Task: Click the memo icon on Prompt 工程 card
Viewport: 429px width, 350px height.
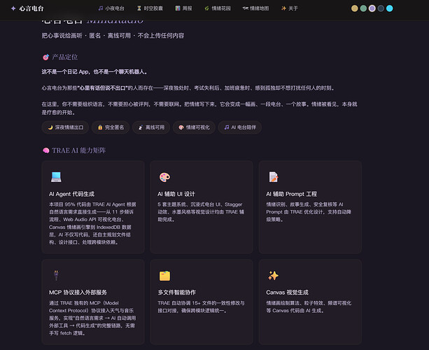Action: (274, 177)
